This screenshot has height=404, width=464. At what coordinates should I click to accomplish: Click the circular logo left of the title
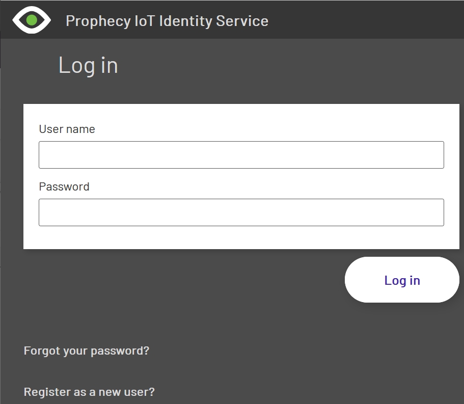click(x=32, y=20)
